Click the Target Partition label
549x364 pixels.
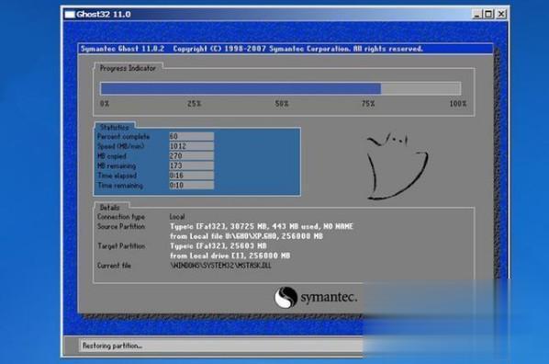[x=121, y=246]
